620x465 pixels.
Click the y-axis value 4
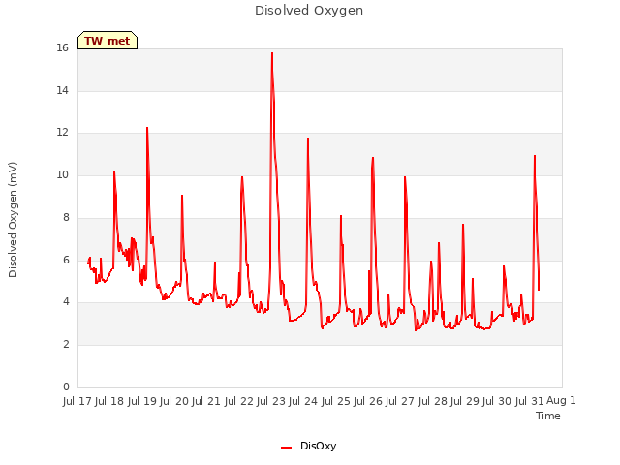pos(66,302)
